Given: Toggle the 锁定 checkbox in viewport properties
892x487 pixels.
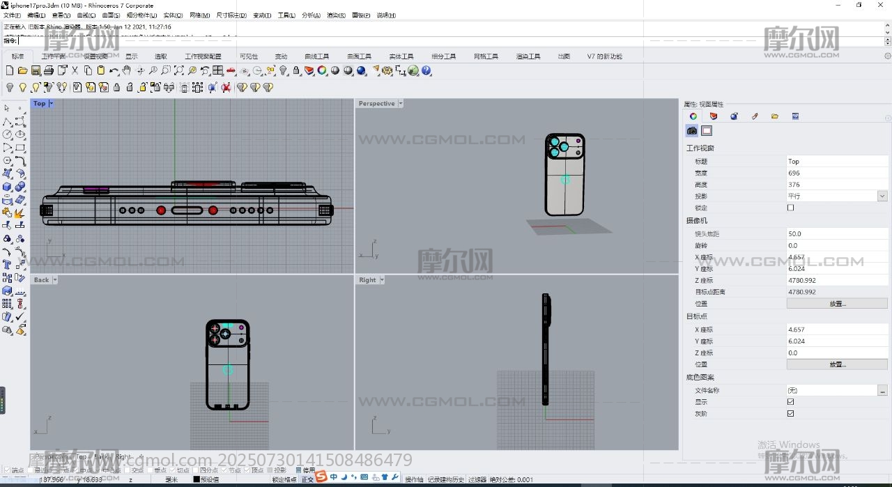Looking at the screenshot, I should [791, 208].
